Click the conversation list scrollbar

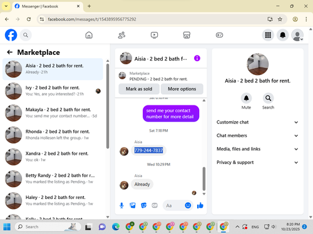108,106
